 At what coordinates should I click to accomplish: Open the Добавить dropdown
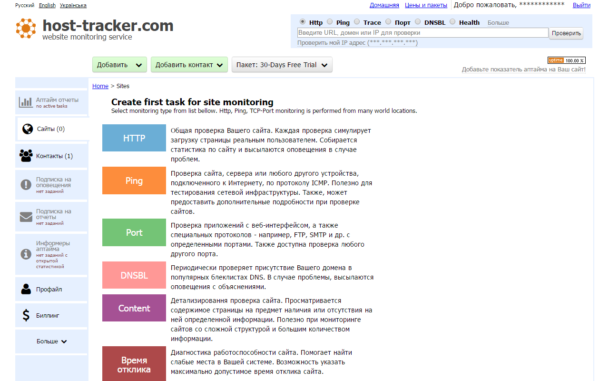[x=119, y=65]
